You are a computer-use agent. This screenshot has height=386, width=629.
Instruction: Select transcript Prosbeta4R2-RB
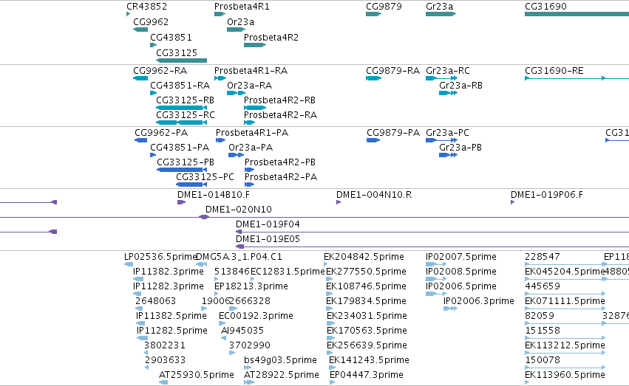pos(280,100)
